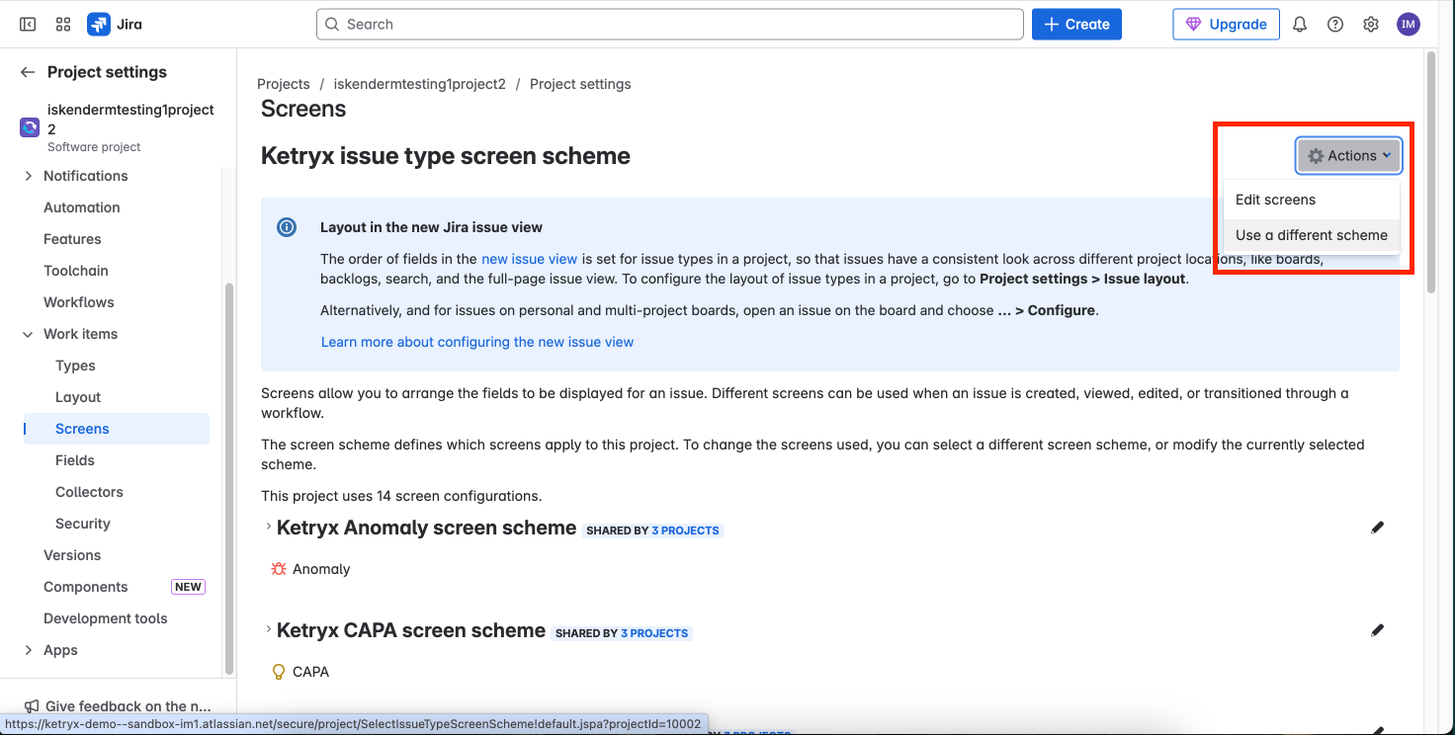Click in the Search field
This screenshot has height=735, width=1455.
pos(670,24)
